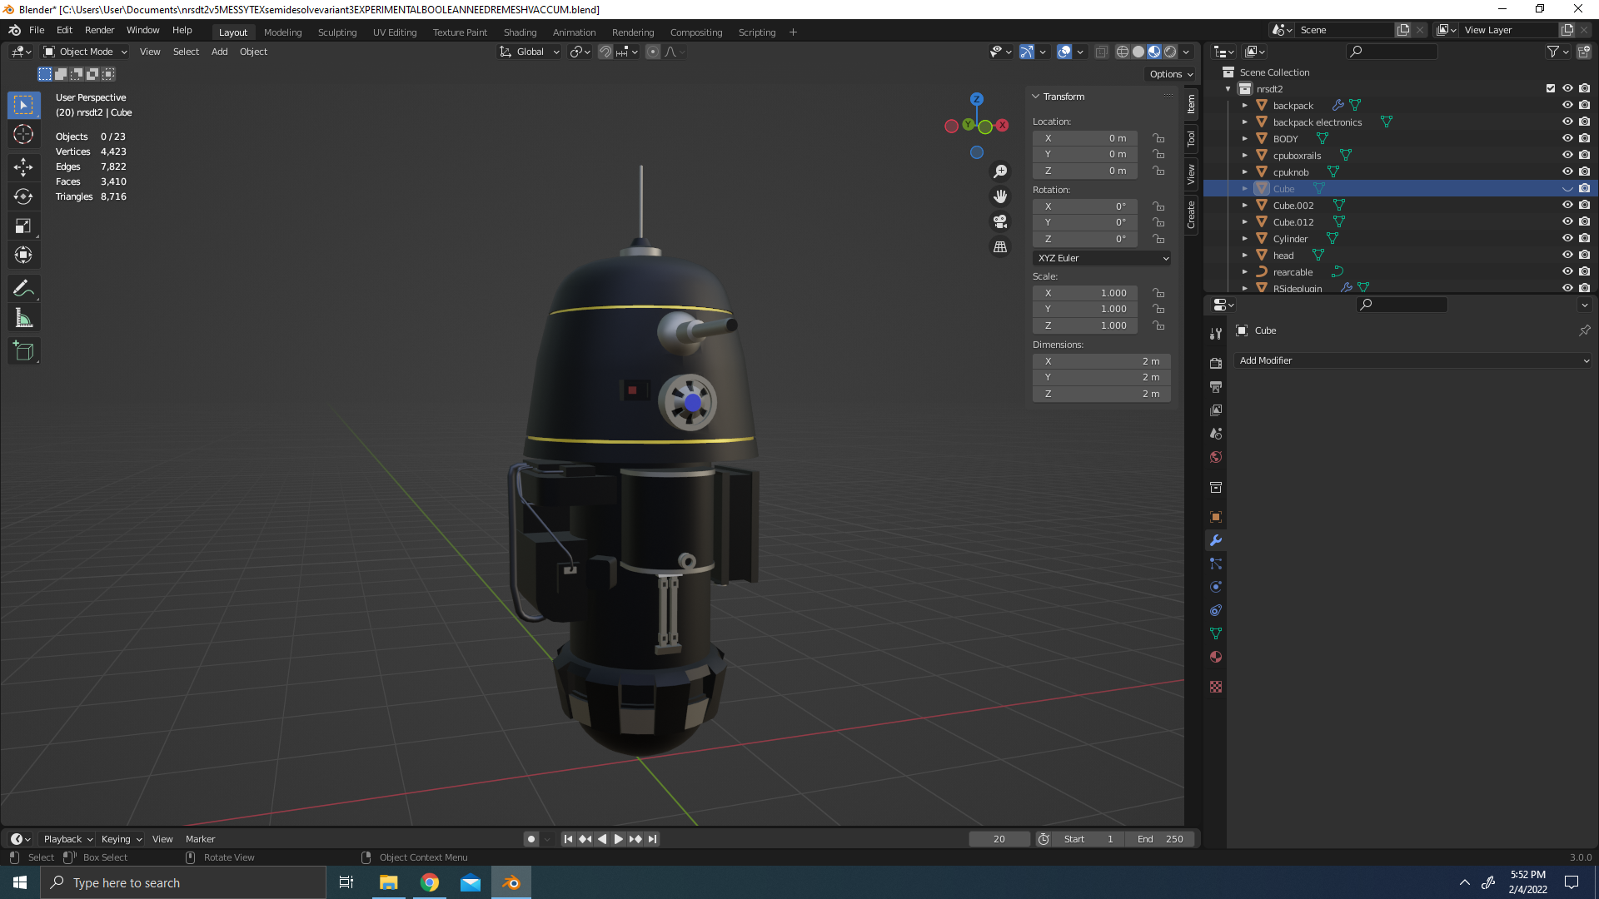
Task: Open the Render menu
Action: 99,30
